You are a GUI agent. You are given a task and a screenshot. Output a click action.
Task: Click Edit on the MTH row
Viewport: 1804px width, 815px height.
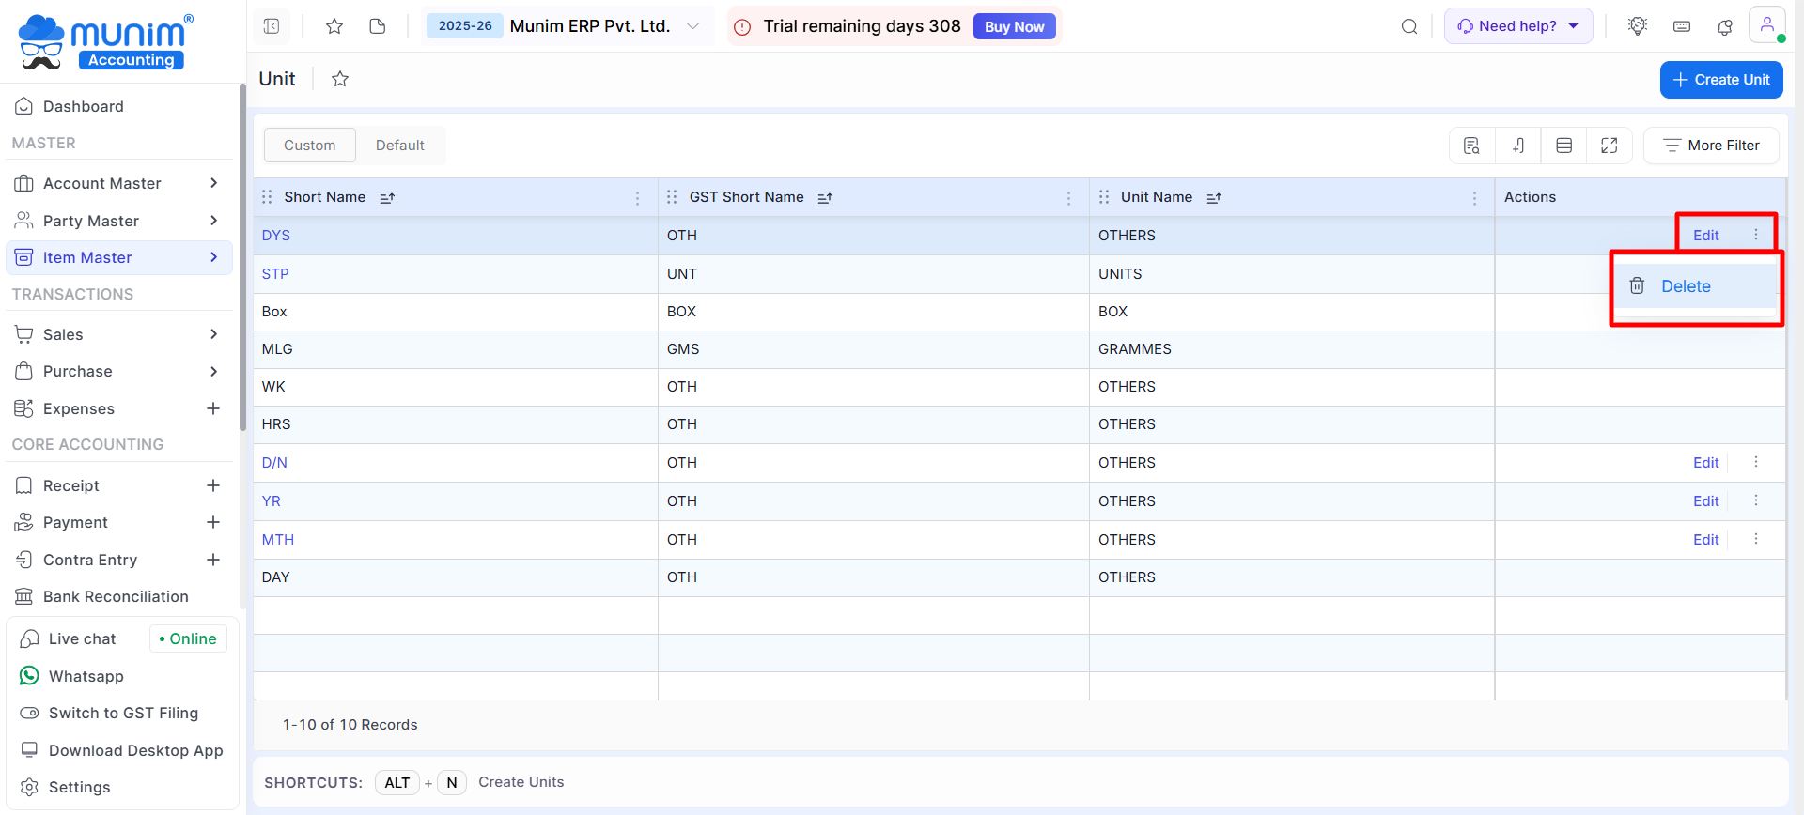click(x=1705, y=540)
